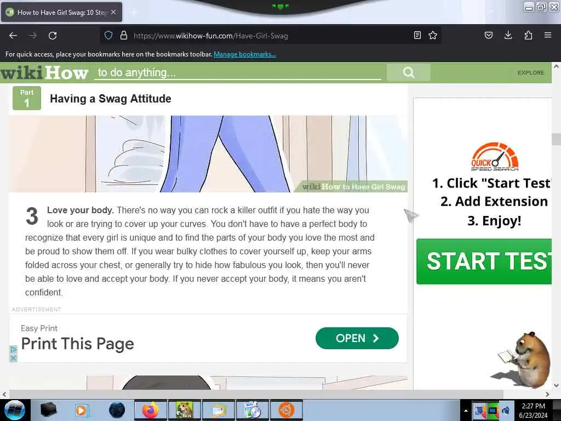Launch the media player taskbar icon
This screenshot has width=561, height=421.
pos(82,410)
